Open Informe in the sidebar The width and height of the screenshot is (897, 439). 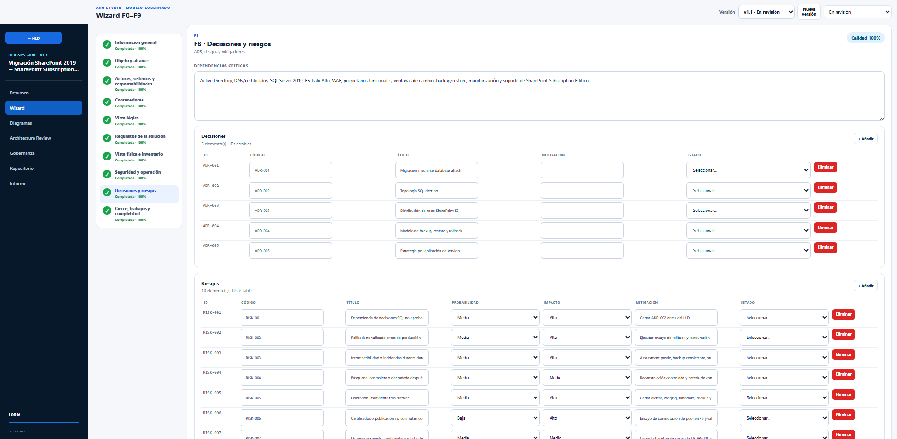coord(43,184)
